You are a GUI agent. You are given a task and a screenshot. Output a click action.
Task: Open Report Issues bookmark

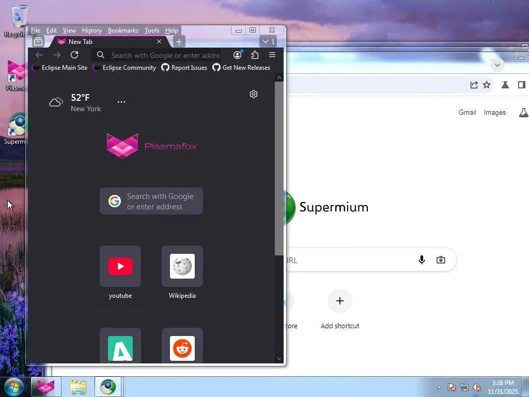pos(184,68)
